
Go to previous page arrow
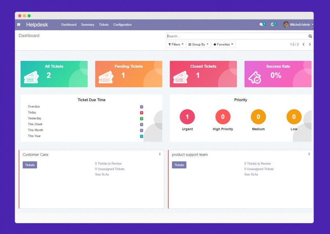(304, 44)
